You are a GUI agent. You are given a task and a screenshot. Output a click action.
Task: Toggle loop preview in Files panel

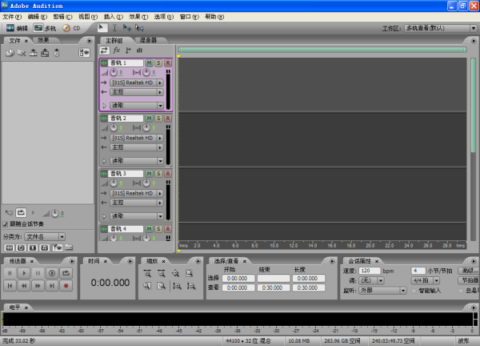point(21,212)
